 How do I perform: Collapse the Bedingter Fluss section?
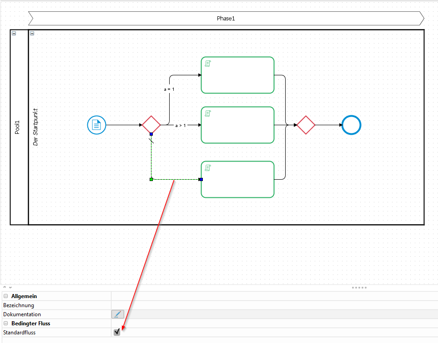point(6,323)
